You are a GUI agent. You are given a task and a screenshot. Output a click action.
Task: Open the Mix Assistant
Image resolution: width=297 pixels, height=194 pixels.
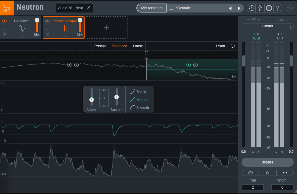click(152, 8)
